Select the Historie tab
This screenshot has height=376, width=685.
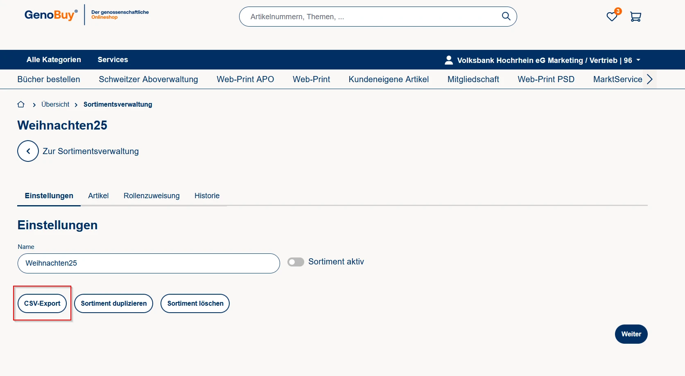[x=207, y=196]
